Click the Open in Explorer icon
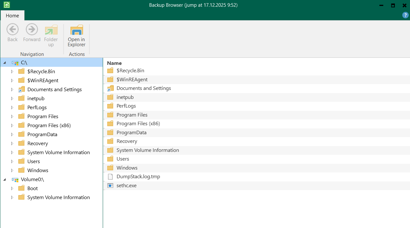The width and height of the screenshot is (410, 228). point(76,31)
